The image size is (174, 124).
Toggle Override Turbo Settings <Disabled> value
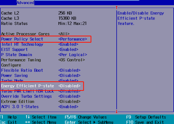click(x=69, y=96)
